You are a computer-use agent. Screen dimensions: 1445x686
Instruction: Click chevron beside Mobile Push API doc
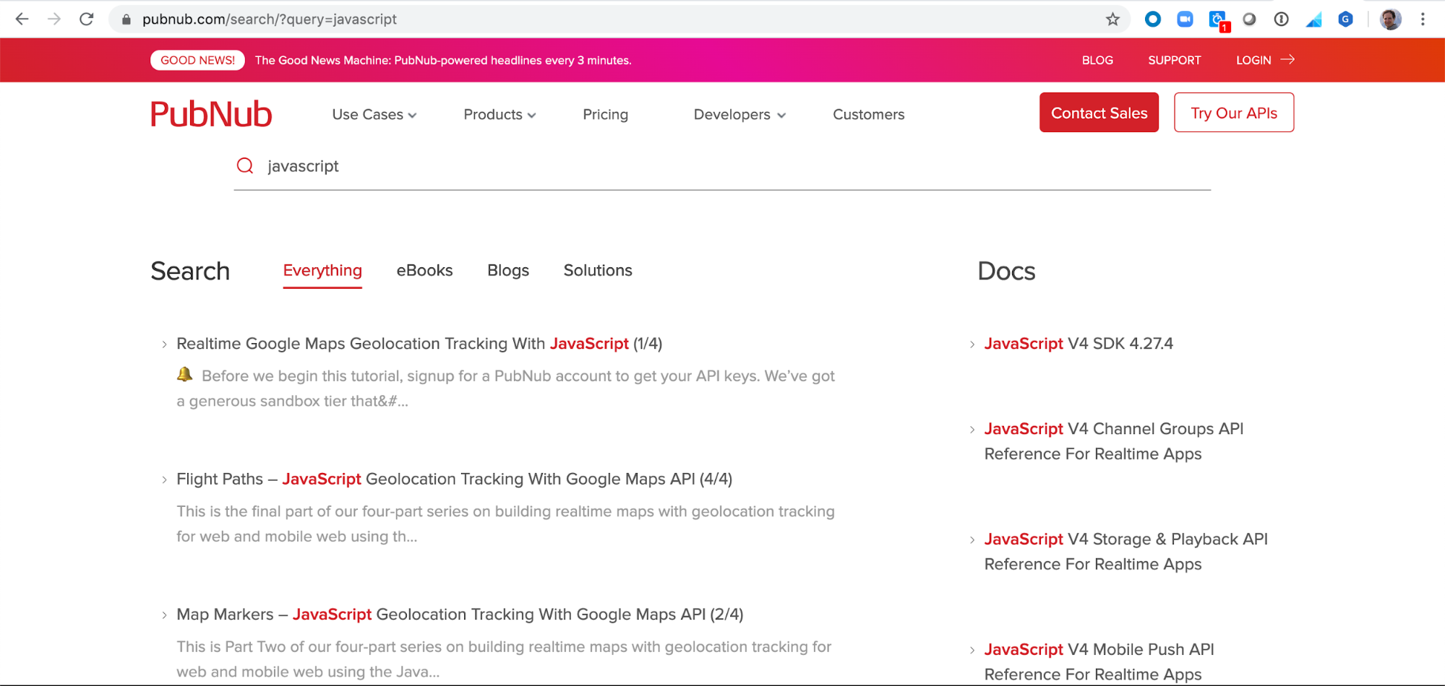(x=972, y=651)
